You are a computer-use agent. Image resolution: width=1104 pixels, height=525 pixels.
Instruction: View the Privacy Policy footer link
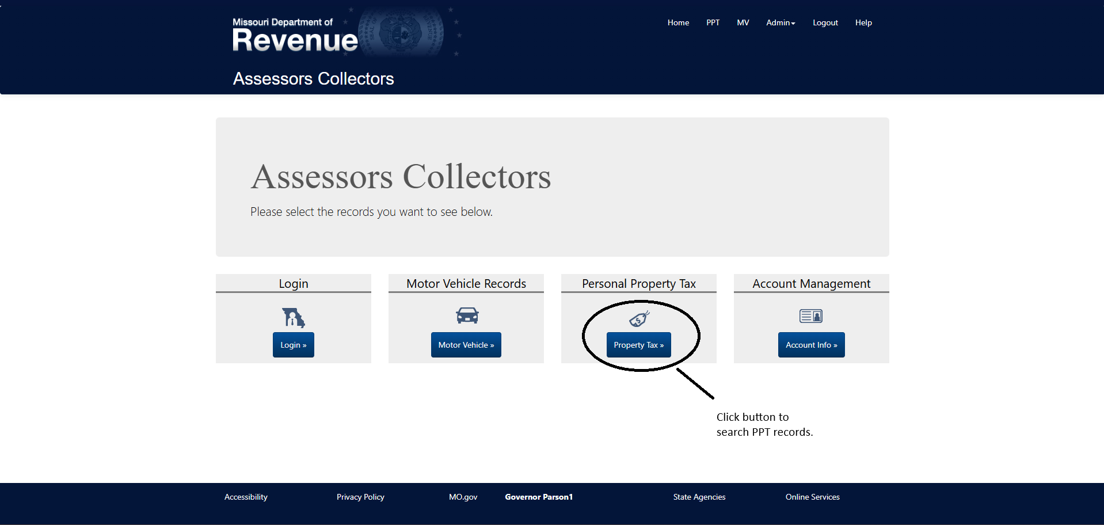coord(360,497)
